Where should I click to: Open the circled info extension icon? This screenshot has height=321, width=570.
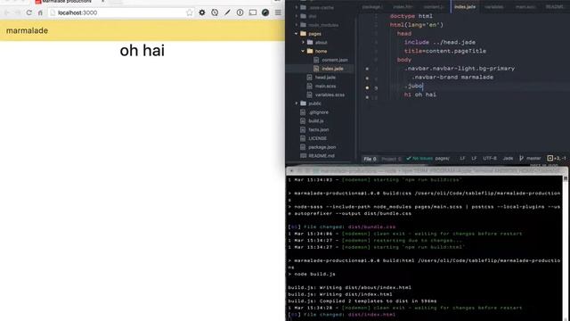tap(240, 12)
